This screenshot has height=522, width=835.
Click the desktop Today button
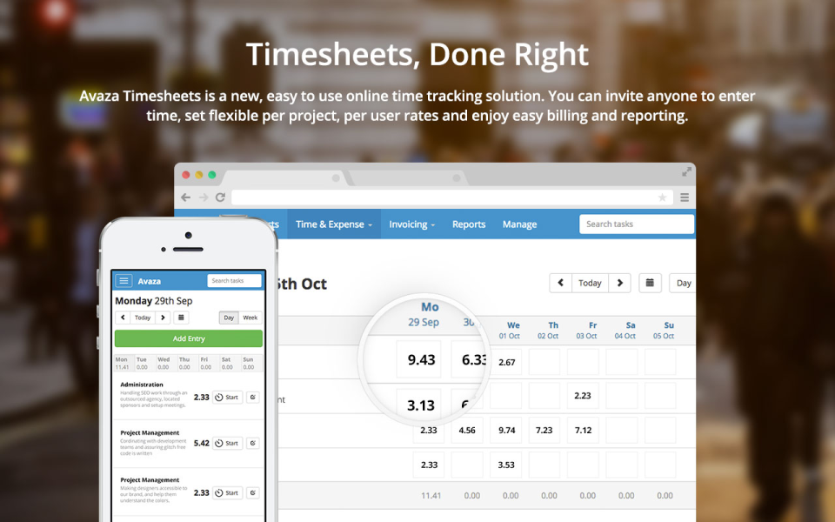(590, 283)
